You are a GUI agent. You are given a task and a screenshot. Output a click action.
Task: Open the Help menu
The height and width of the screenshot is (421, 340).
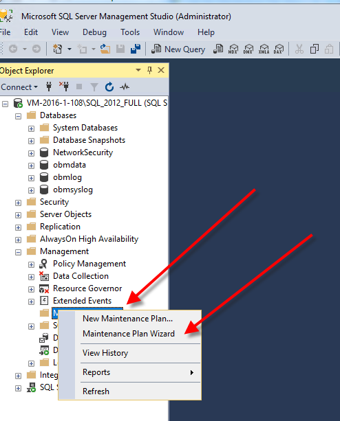coord(206,32)
